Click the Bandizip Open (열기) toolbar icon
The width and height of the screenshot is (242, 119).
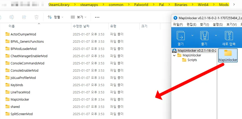pyautogui.click(x=181, y=36)
